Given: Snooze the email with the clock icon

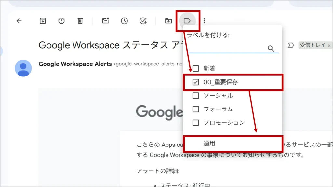Looking at the screenshot, I should (x=124, y=21).
